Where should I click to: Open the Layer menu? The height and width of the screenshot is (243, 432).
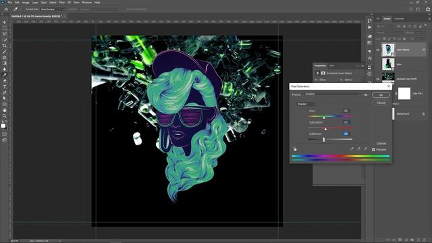click(35, 3)
